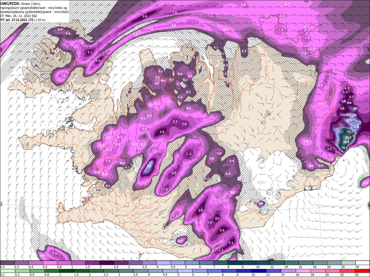Screen dimensions: 370x277
Task: Click the 2.2 precipitation value
Action: tap(189, 154)
